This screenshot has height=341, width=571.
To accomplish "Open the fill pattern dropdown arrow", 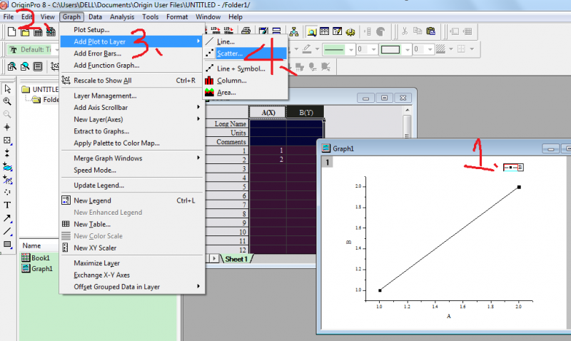I will pyautogui.click(x=450, y=49).
